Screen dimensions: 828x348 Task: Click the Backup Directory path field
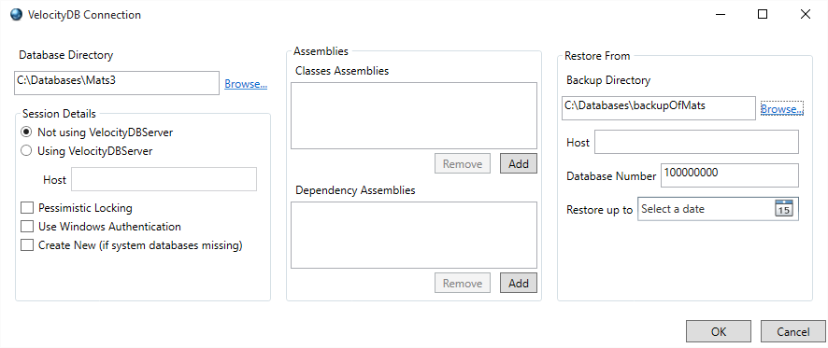tap(659, 108)
